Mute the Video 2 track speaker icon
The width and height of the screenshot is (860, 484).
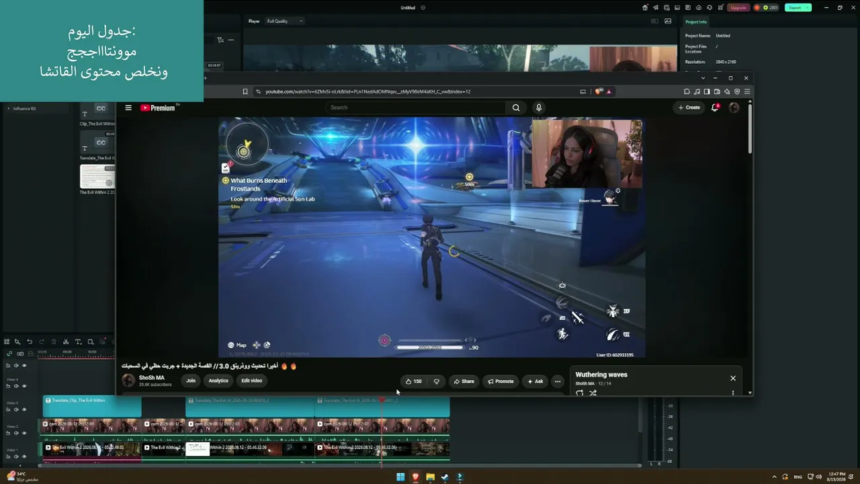coord(16,433)
